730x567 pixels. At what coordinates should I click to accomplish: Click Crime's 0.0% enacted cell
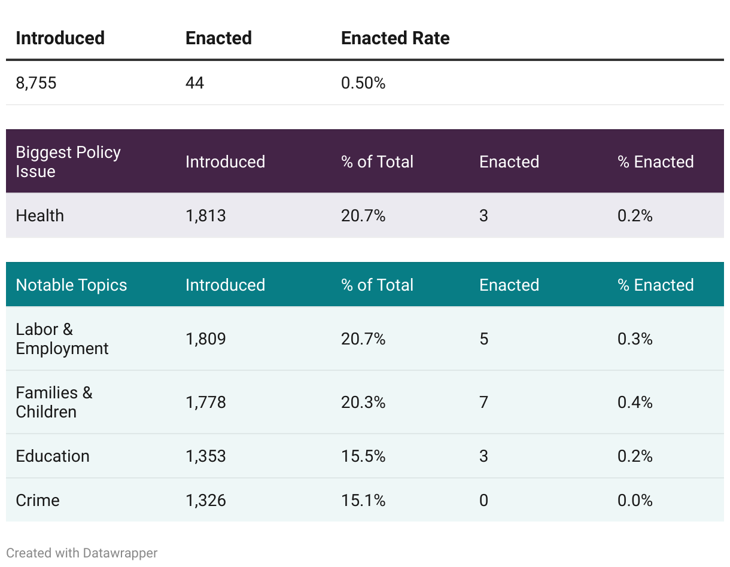pyautogui.click(x=635, y=501)
